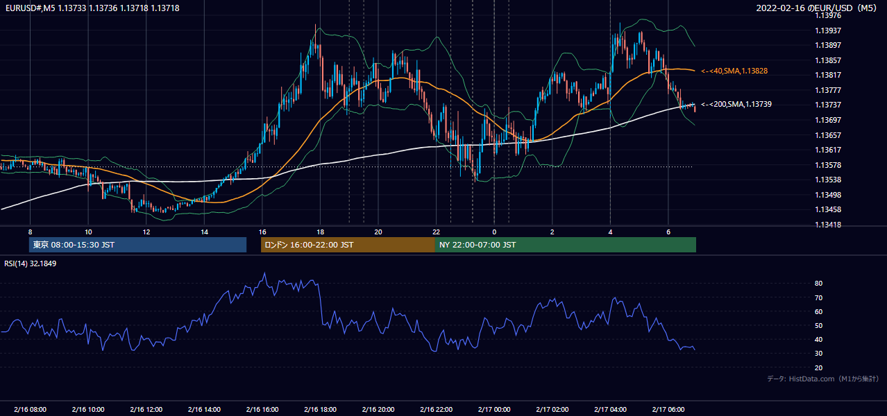The image size is (887, 416).
Task: Select the NY 22:00-07:00 JST session bar
Action: [566, 245]
